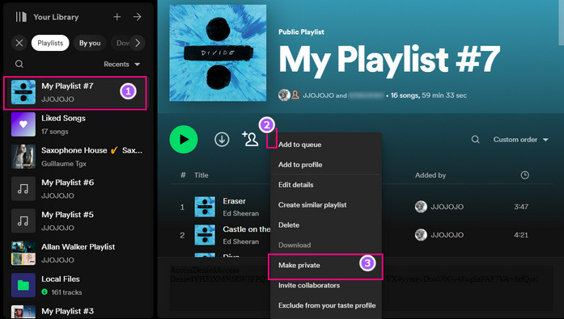Image resolution: width=564 pixels, height=319 pixels.
Task: Select the By you filter chip
Action: tap(90, 43)
